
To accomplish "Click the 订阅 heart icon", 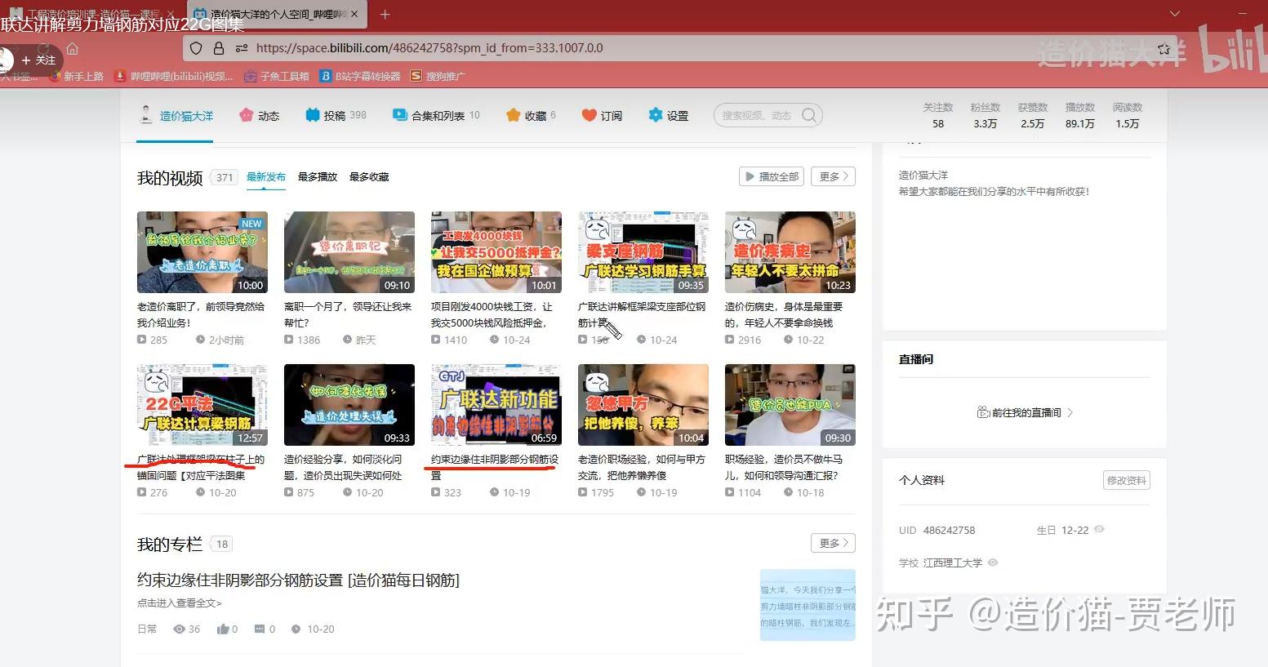I will click(x=586, y=115).
